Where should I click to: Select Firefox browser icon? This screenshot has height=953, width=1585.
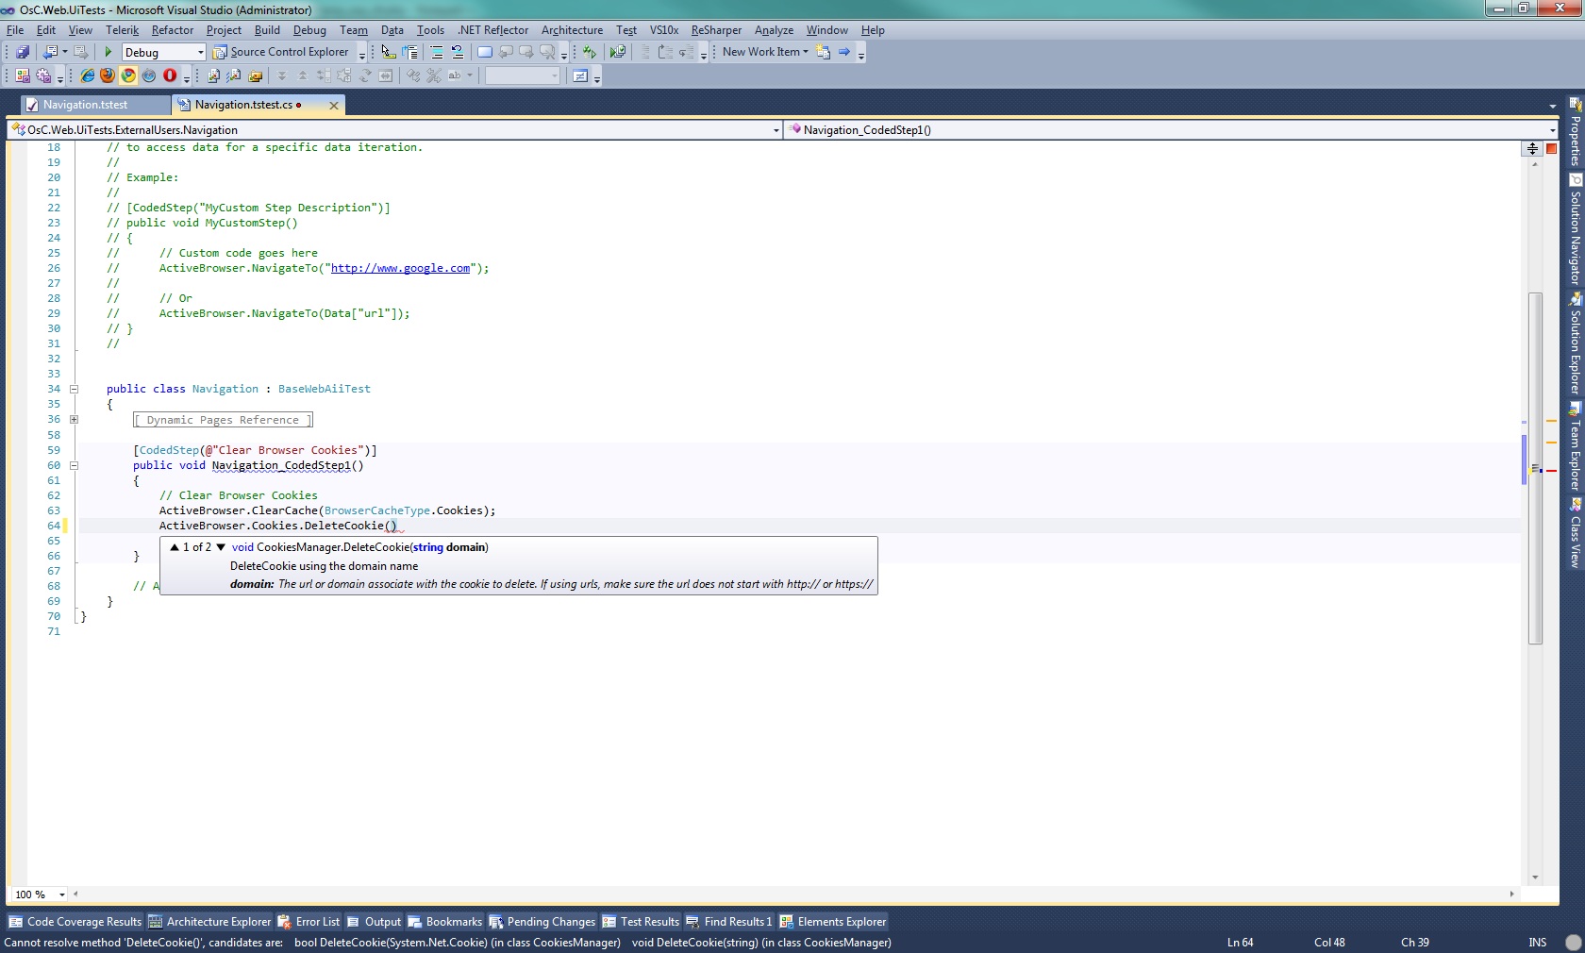click(108, 75)
